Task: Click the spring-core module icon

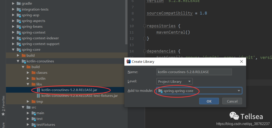Action: (x=19, y=50)
